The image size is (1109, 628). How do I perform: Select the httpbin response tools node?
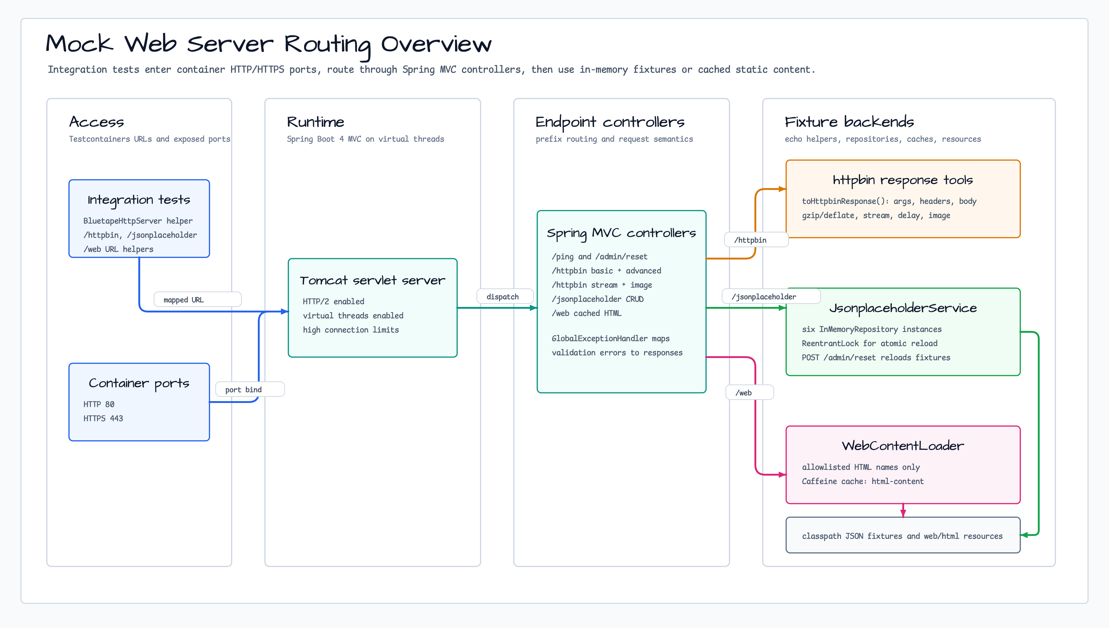[903, 199]
